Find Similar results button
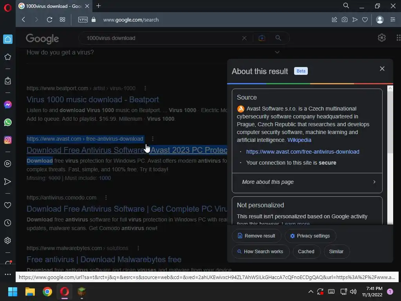 click(336, 252)
